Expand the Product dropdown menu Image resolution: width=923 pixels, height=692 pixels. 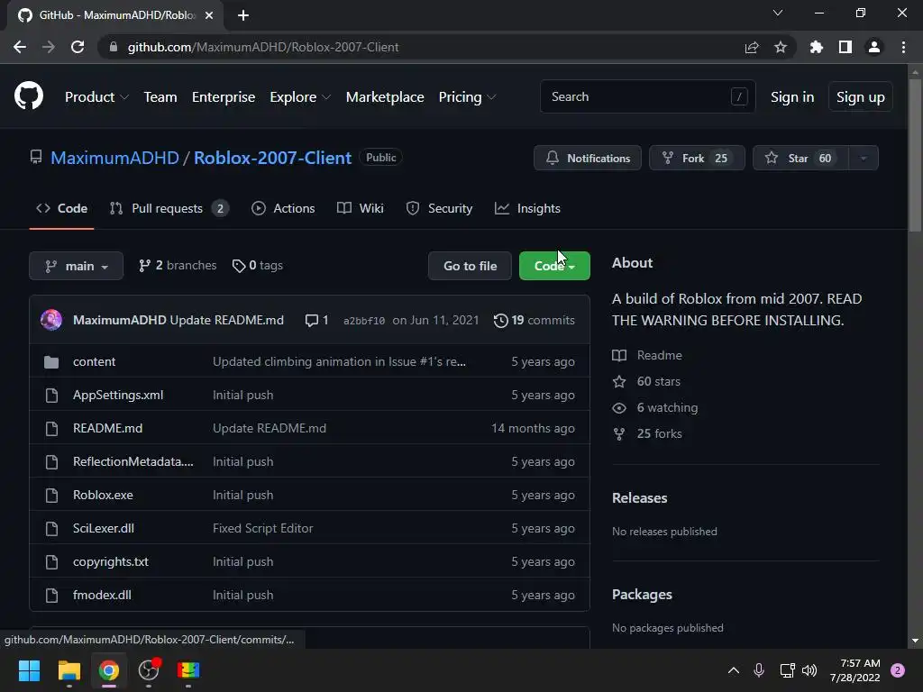pyautogui.click(x=96, y=97)
